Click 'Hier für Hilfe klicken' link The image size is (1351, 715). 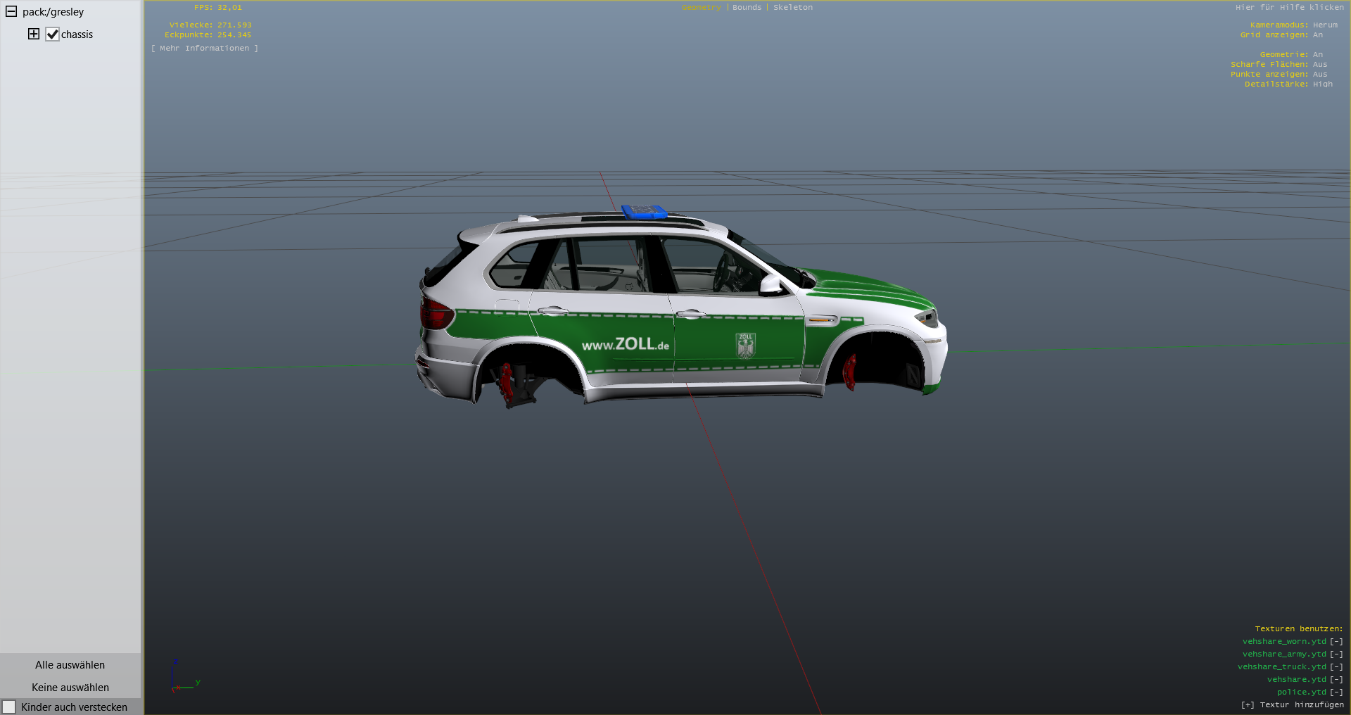point(1289,8)
